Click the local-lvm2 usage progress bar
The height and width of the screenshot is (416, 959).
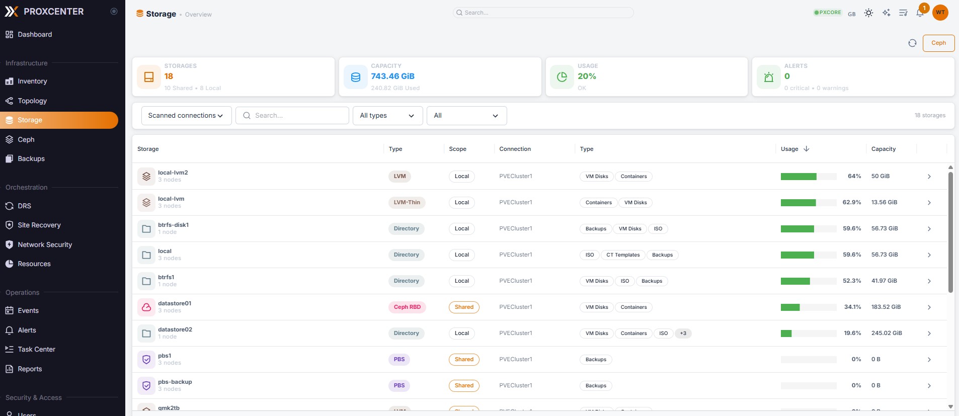click(x=808, y=177)
